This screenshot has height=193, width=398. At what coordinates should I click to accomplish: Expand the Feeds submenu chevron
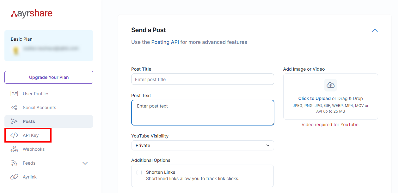[x=85, y=163]
